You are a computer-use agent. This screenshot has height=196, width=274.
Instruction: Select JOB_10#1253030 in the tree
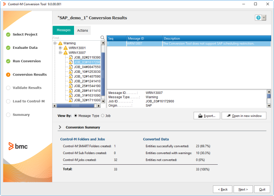(x=87, y=72)
